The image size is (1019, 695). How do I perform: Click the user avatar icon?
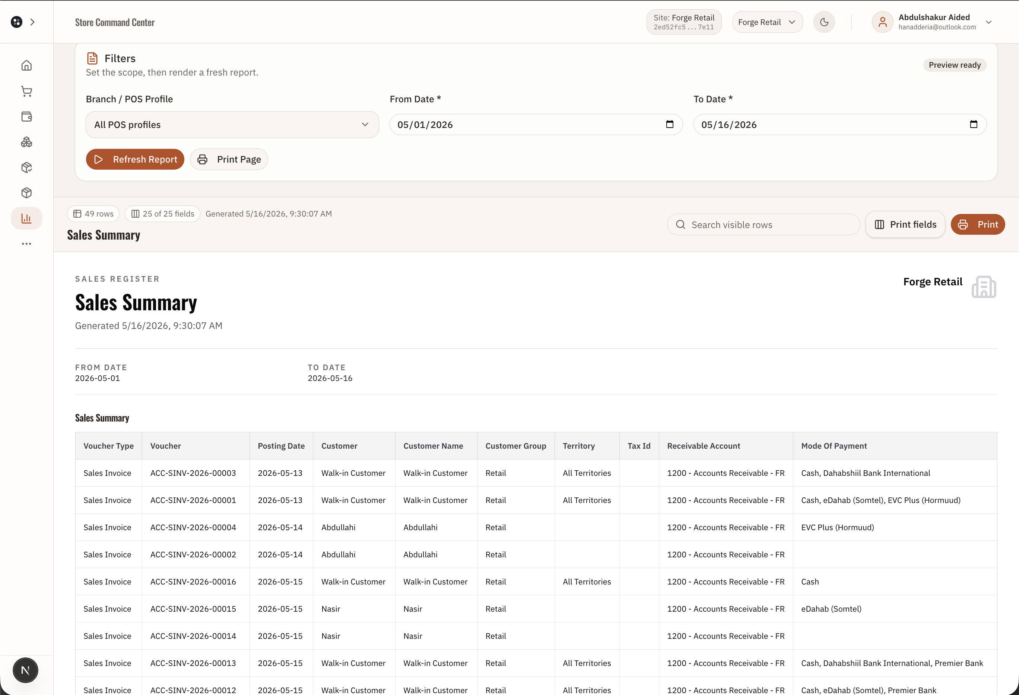[x=882, y=22]
